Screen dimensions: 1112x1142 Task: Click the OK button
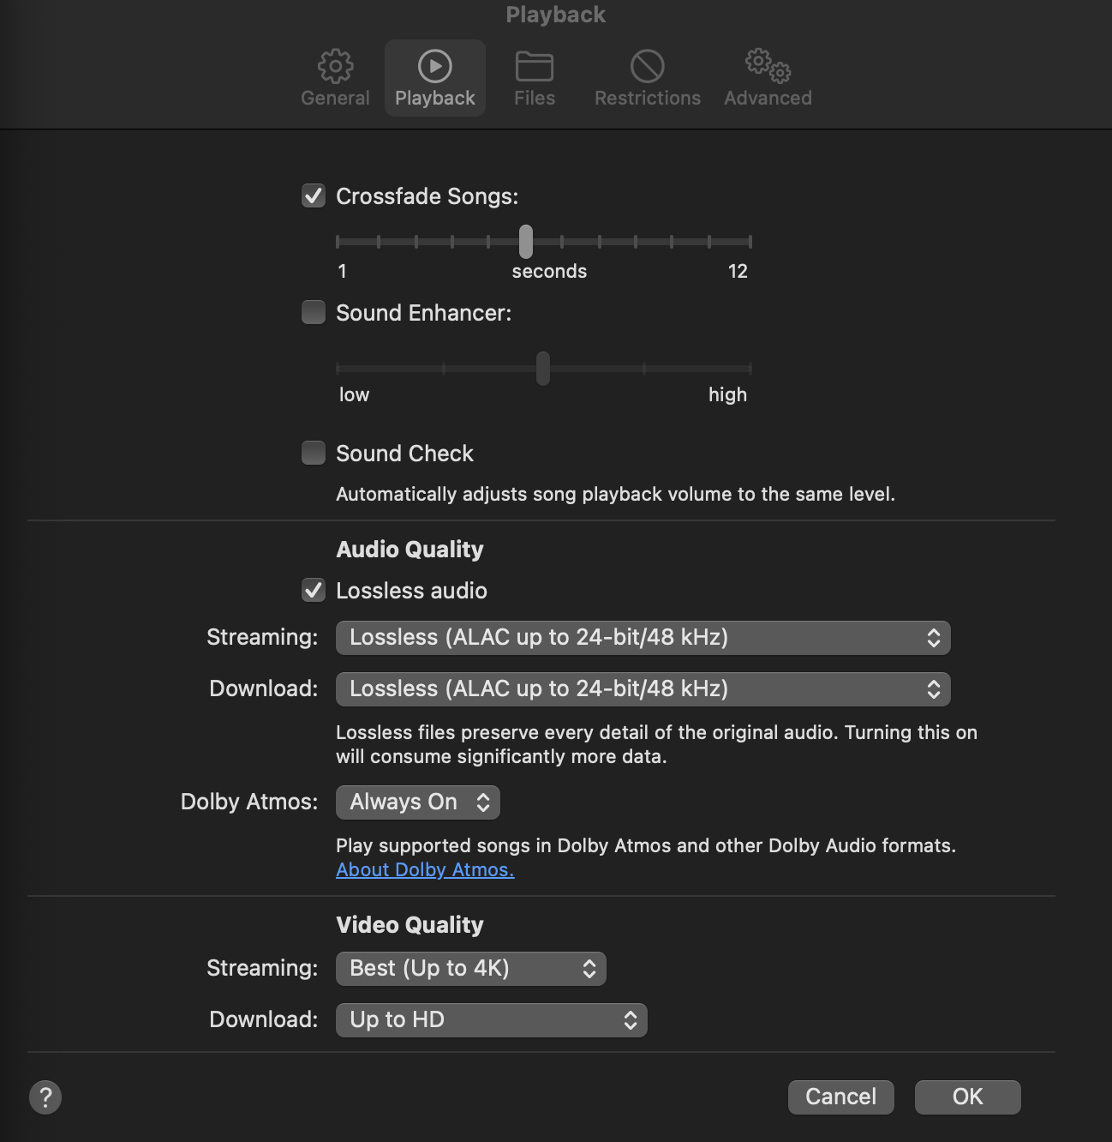pyautogui.click(x=968, y=1097)
